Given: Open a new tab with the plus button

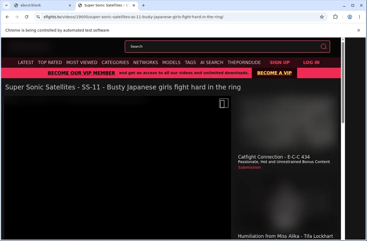Looking at the screenshot, I should tap(143, 5).
